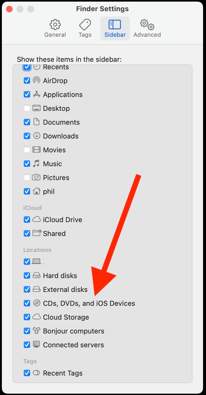
Task: Enable the Desktop checkbox
Action: point(27,108)
